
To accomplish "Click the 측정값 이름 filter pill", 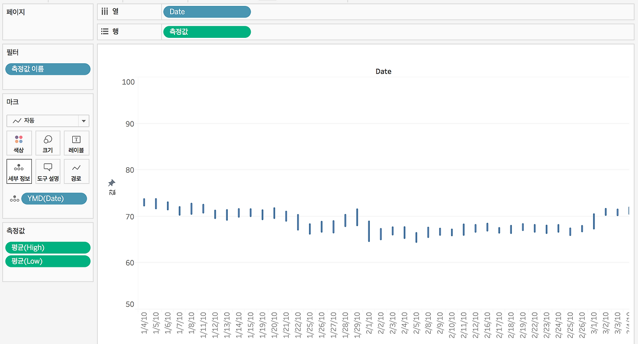I will point(48,69).
